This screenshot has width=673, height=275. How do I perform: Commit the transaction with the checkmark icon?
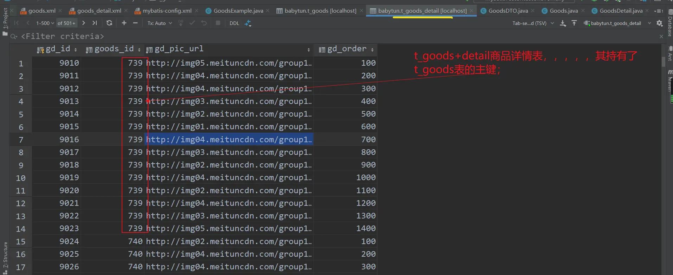(x=192, y=23)
